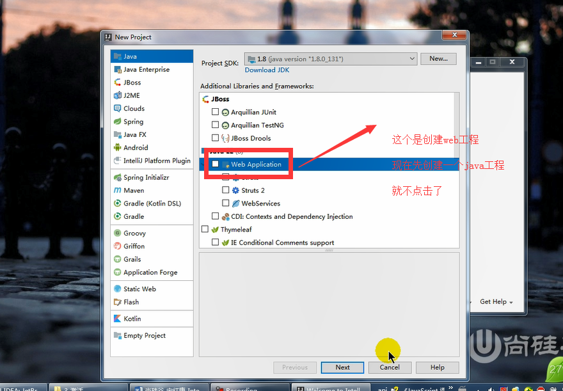The width and height of the screenshot is (563, 391).
Task: Enable Struts 2 framework checkbox
Action: [x=225, y=189]
